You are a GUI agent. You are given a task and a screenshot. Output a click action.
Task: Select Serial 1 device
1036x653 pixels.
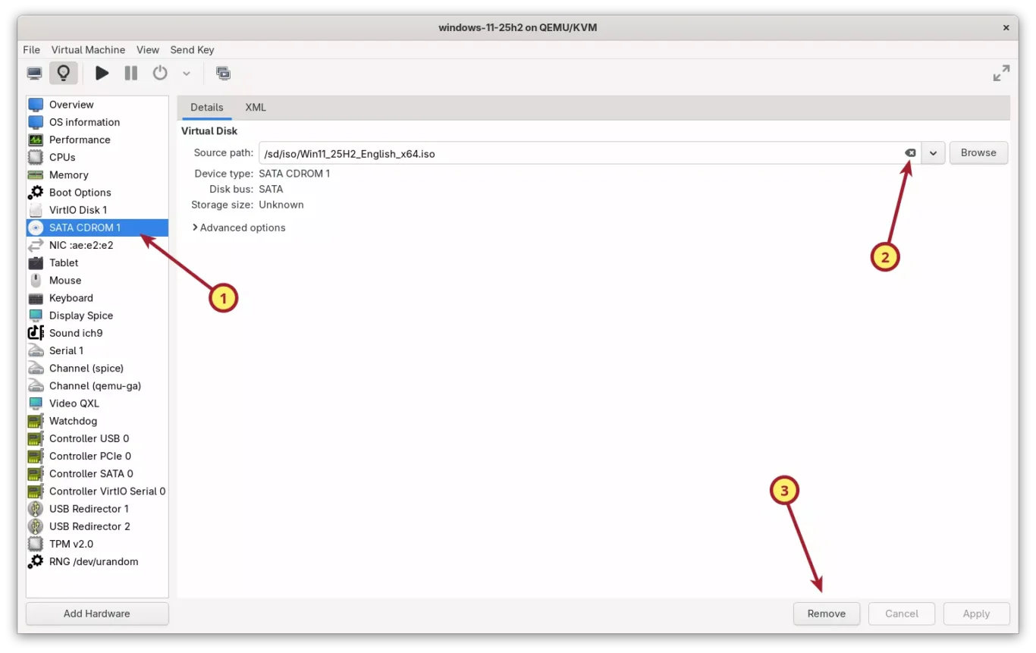[97, 350]
